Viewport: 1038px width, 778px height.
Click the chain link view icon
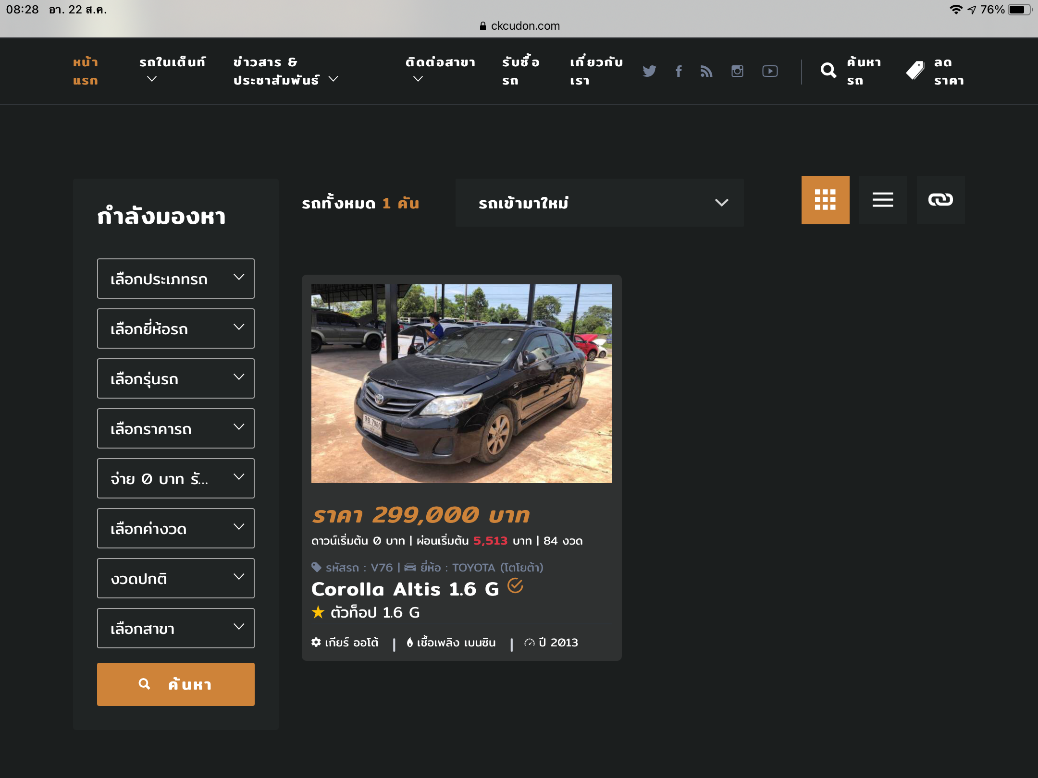point(940,200)
